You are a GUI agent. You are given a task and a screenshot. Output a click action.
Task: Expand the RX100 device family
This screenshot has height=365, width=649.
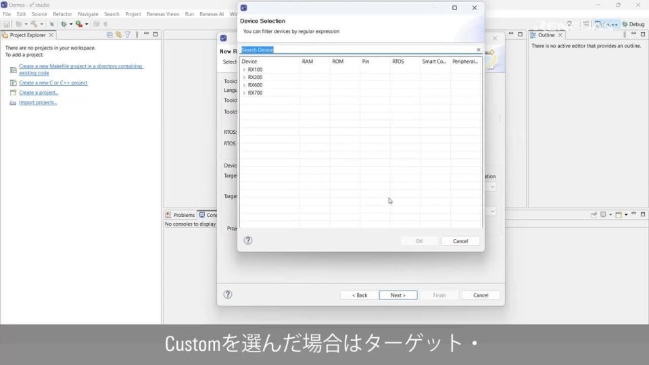244,70
